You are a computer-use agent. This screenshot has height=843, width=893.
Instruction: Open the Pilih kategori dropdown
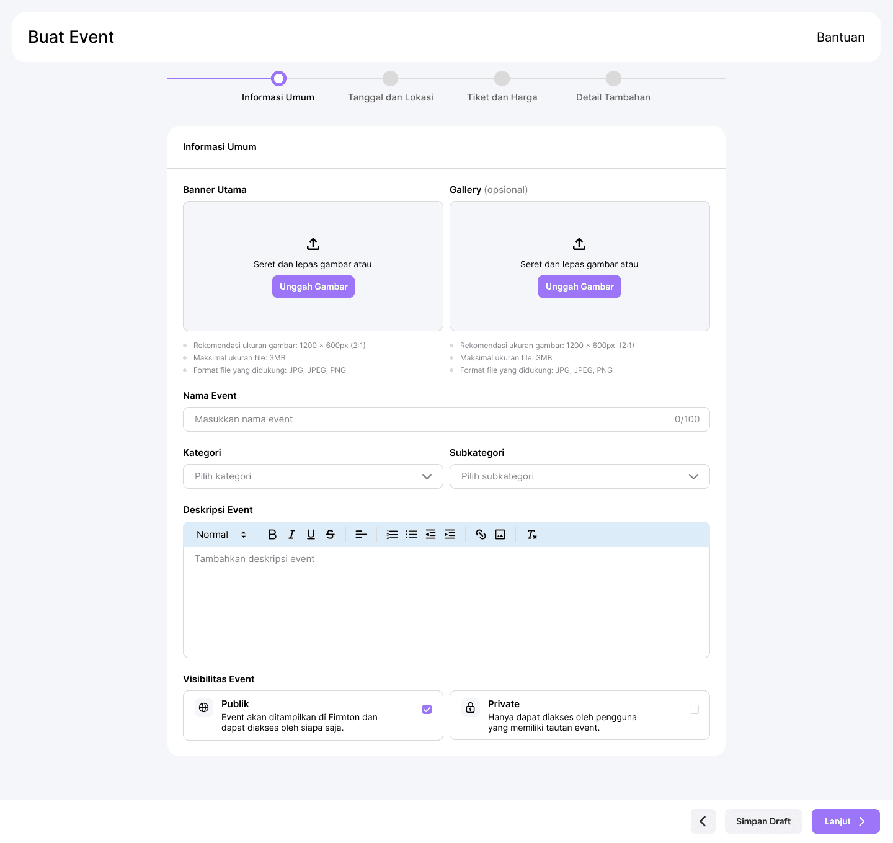[313, 476]
